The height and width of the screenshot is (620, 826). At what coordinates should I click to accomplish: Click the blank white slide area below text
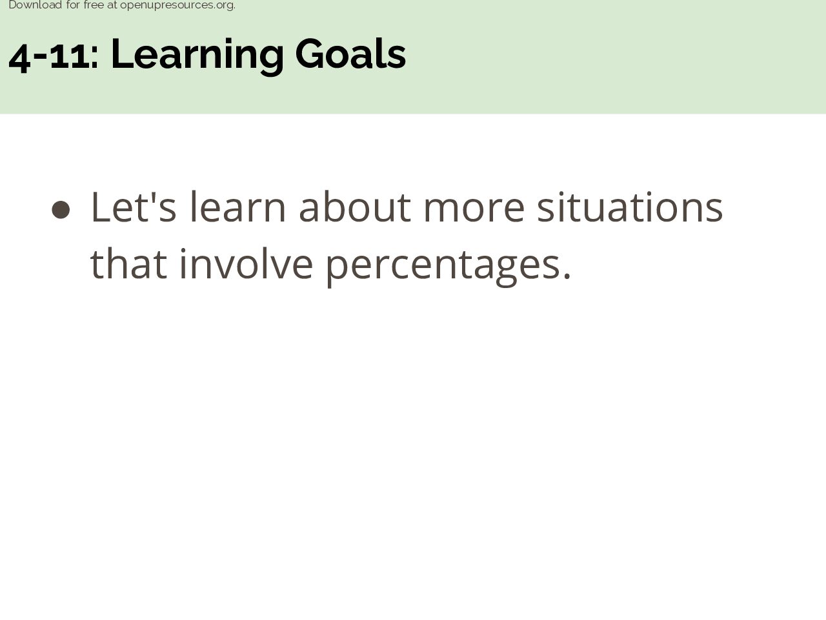click(x=413, y=452)
